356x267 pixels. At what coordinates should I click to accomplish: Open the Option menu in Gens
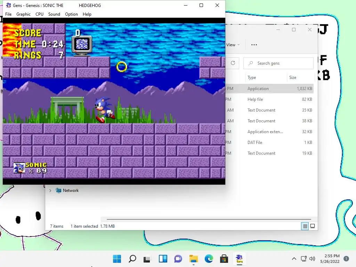(x=71, y=14)
